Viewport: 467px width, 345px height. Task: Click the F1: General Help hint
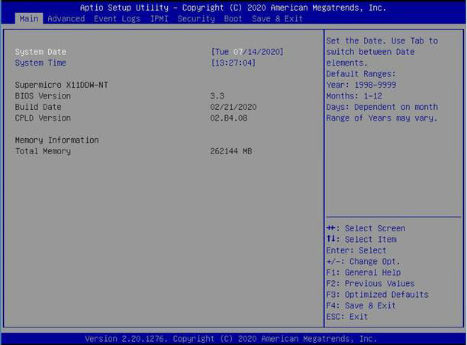click(362, 272)
